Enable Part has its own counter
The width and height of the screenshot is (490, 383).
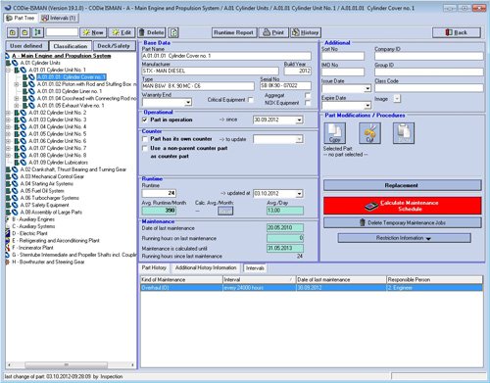145,139
